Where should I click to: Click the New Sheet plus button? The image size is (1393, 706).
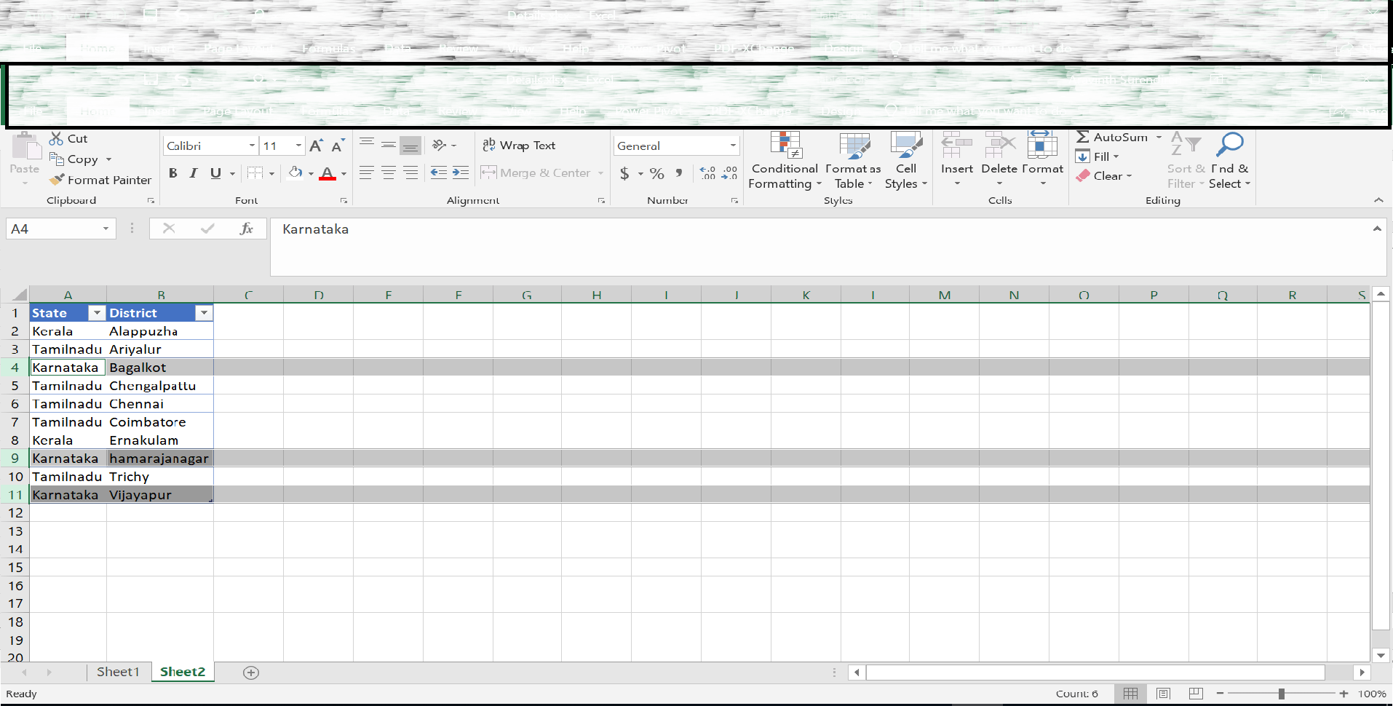(250, 672)
